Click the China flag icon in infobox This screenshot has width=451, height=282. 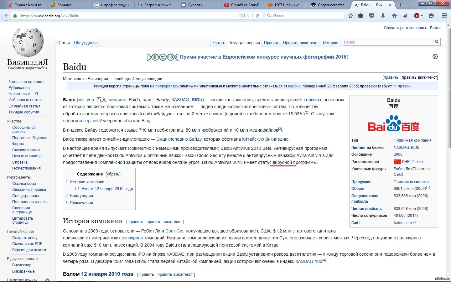point(397,162)
